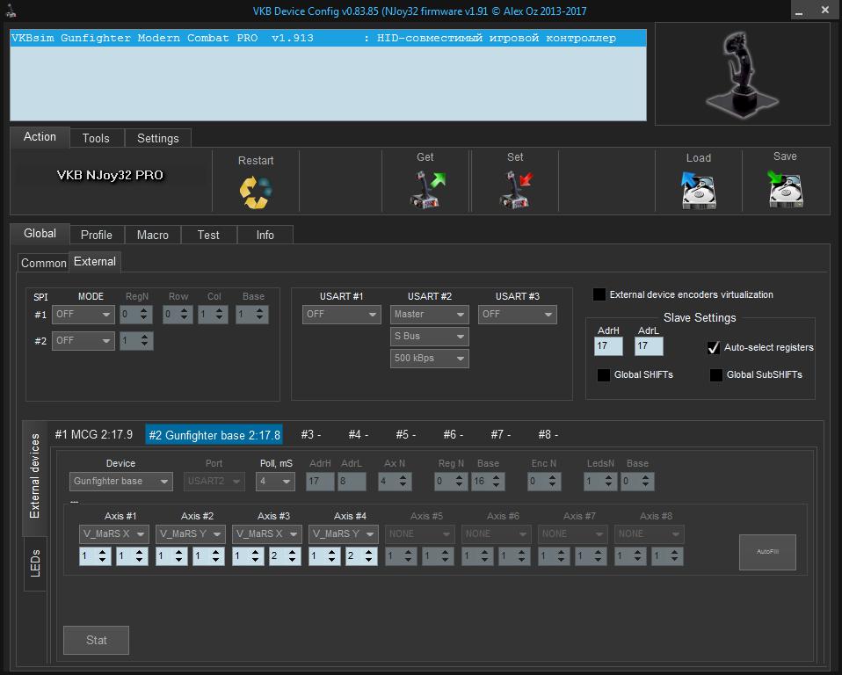
Task: Switch to the Tools tab
Action: 96,138
